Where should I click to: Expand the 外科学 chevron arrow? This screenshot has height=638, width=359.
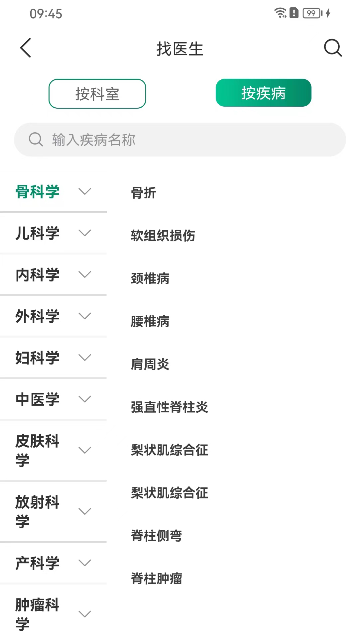(85, 316)
